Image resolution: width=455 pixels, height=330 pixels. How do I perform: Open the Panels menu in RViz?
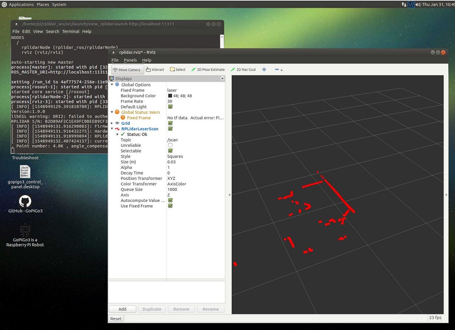pos(130,60)
